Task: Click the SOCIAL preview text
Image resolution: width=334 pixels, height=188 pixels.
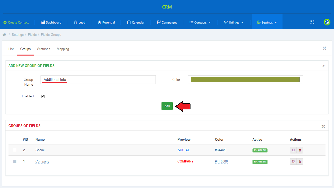Action: tap(184, 150)
